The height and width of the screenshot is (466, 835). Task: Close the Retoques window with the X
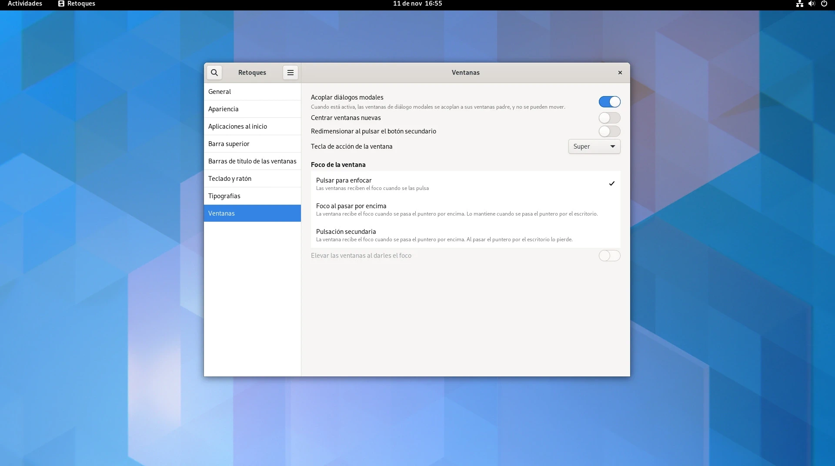620,73
